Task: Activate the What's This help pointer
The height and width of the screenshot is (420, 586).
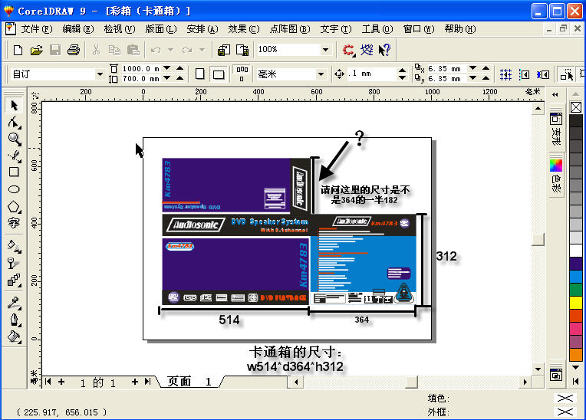Action: tap(384, 50)
